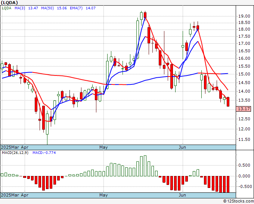Viewport: 254px width, 204px height.
Task: Click the MA(50) legend label
Action: pyautogui.click(x=47, y=8)
